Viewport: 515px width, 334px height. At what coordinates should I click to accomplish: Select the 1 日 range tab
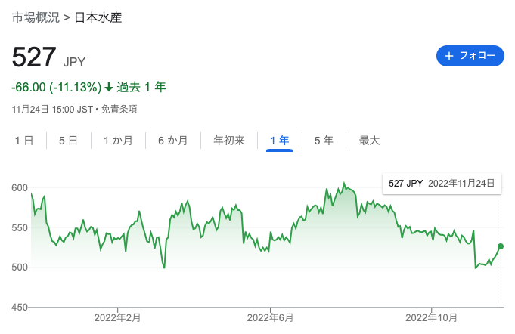[24, 141]
